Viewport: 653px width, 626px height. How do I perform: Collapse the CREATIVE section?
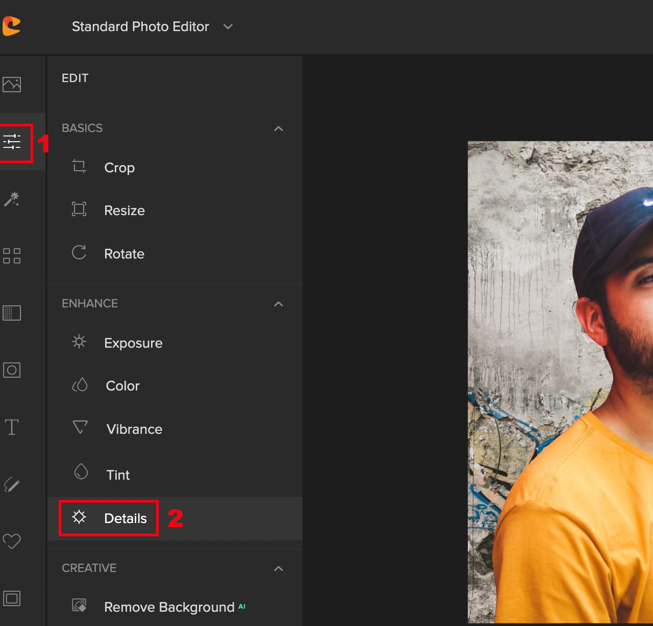(x=279, y=568)
